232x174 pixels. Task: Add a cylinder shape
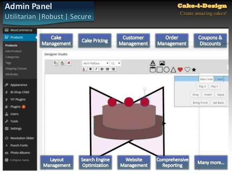pyautogui.click(x=153, y=70)
